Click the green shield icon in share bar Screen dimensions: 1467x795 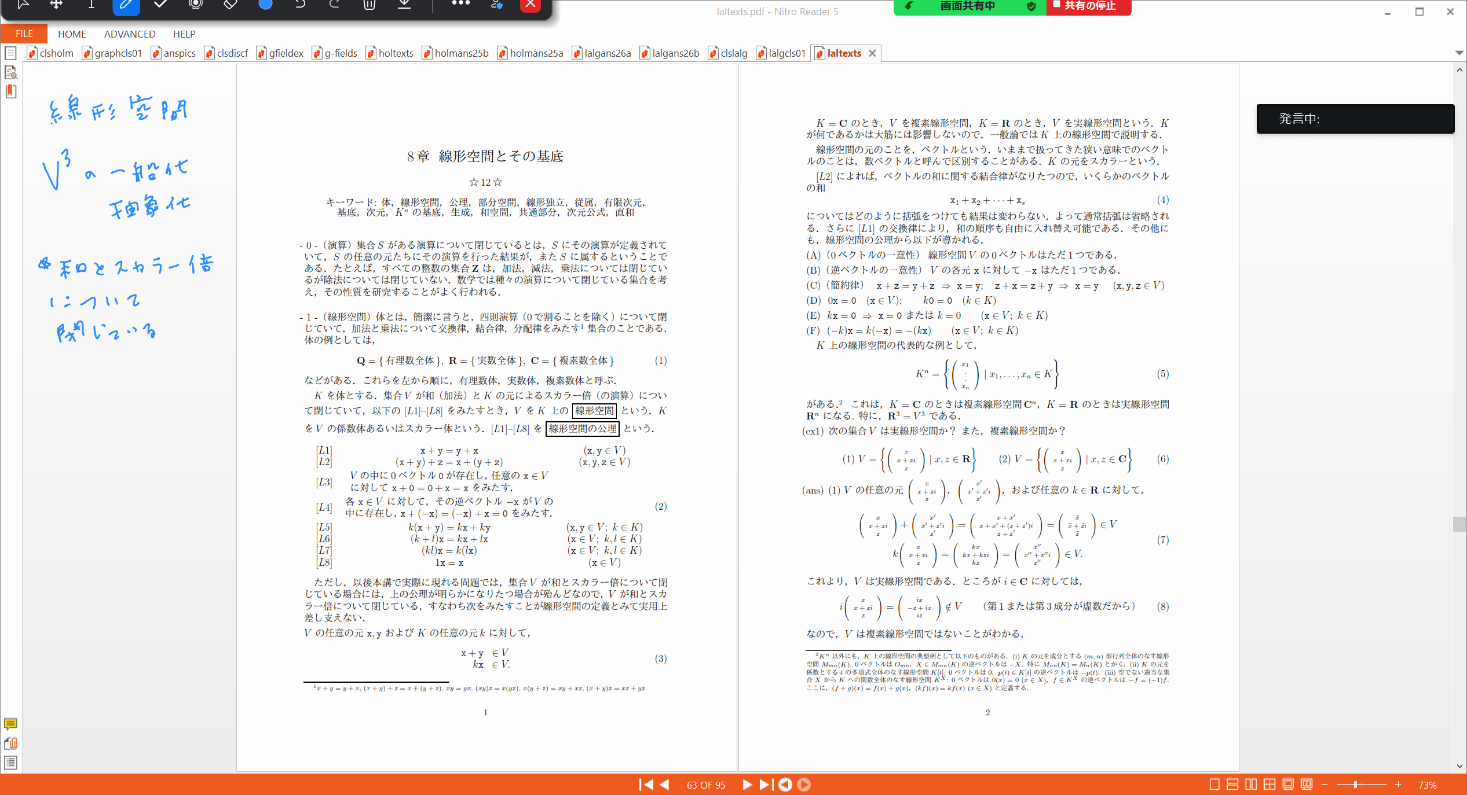click(1031, 6)
